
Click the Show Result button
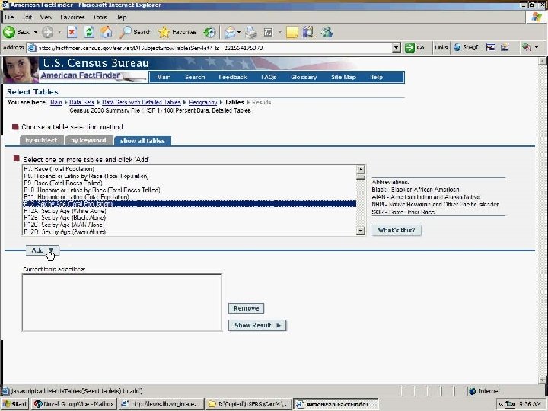point(257,326)
